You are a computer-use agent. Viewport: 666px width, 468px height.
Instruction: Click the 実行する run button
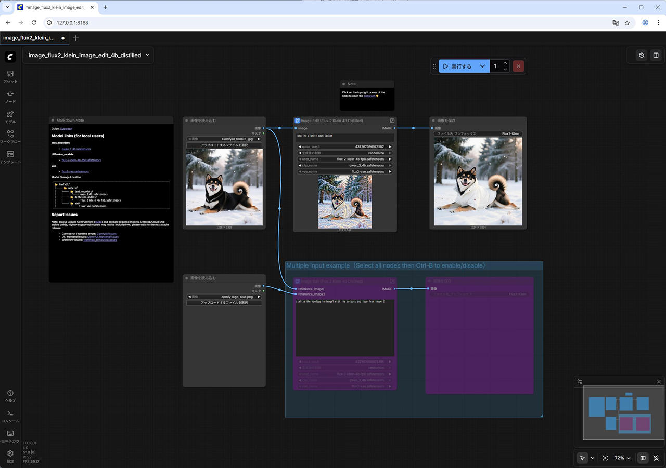(x=458, y=66)
